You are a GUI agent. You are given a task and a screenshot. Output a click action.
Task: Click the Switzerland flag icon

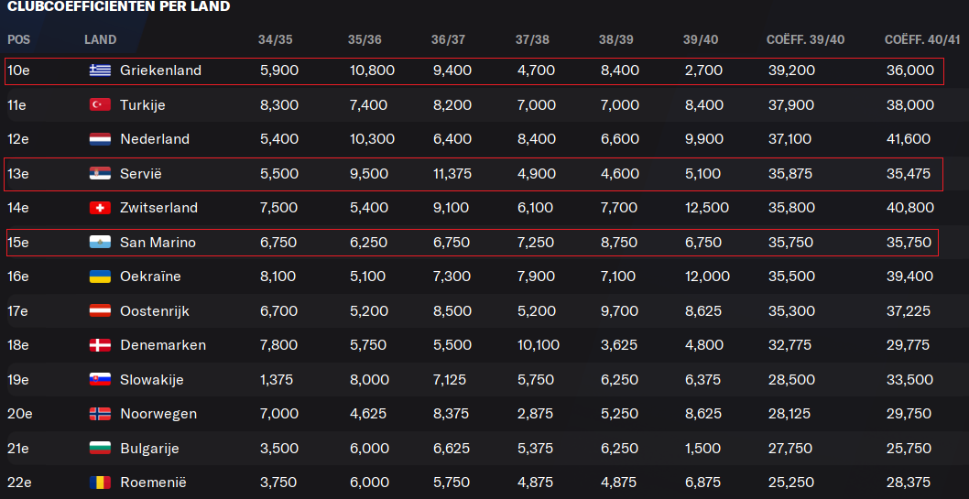tap(100, 208)
